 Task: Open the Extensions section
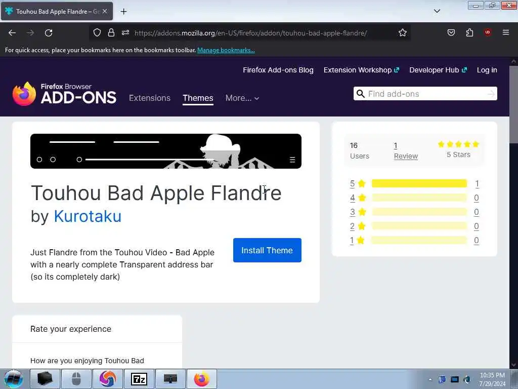click(x=150, y=98)
